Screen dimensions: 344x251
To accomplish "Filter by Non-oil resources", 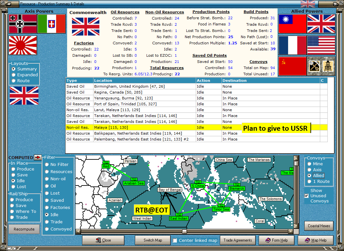I will pyautogui.click(x=55, y=179).
